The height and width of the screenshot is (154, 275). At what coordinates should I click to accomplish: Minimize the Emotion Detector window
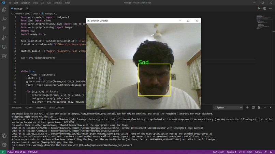pos(180,21)
